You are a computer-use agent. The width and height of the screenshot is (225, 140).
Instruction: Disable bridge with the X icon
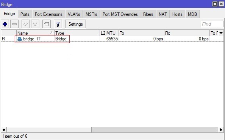(x=35, y=24)
